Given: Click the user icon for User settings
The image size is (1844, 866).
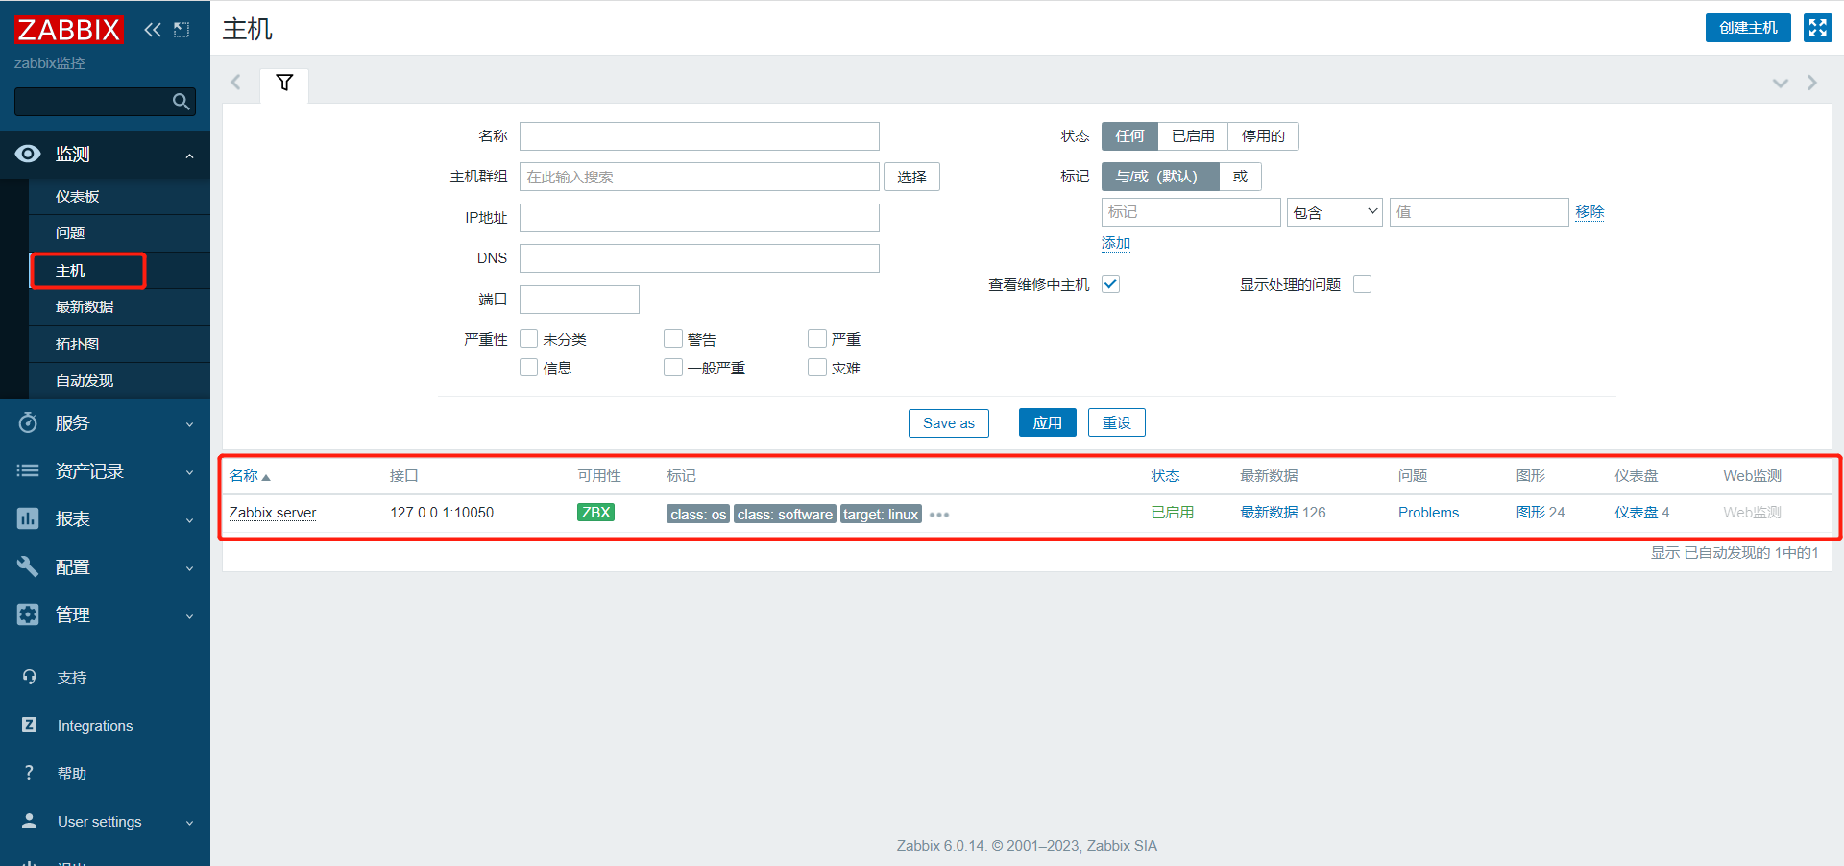Looking at the screenshot, I should point(29,821).
